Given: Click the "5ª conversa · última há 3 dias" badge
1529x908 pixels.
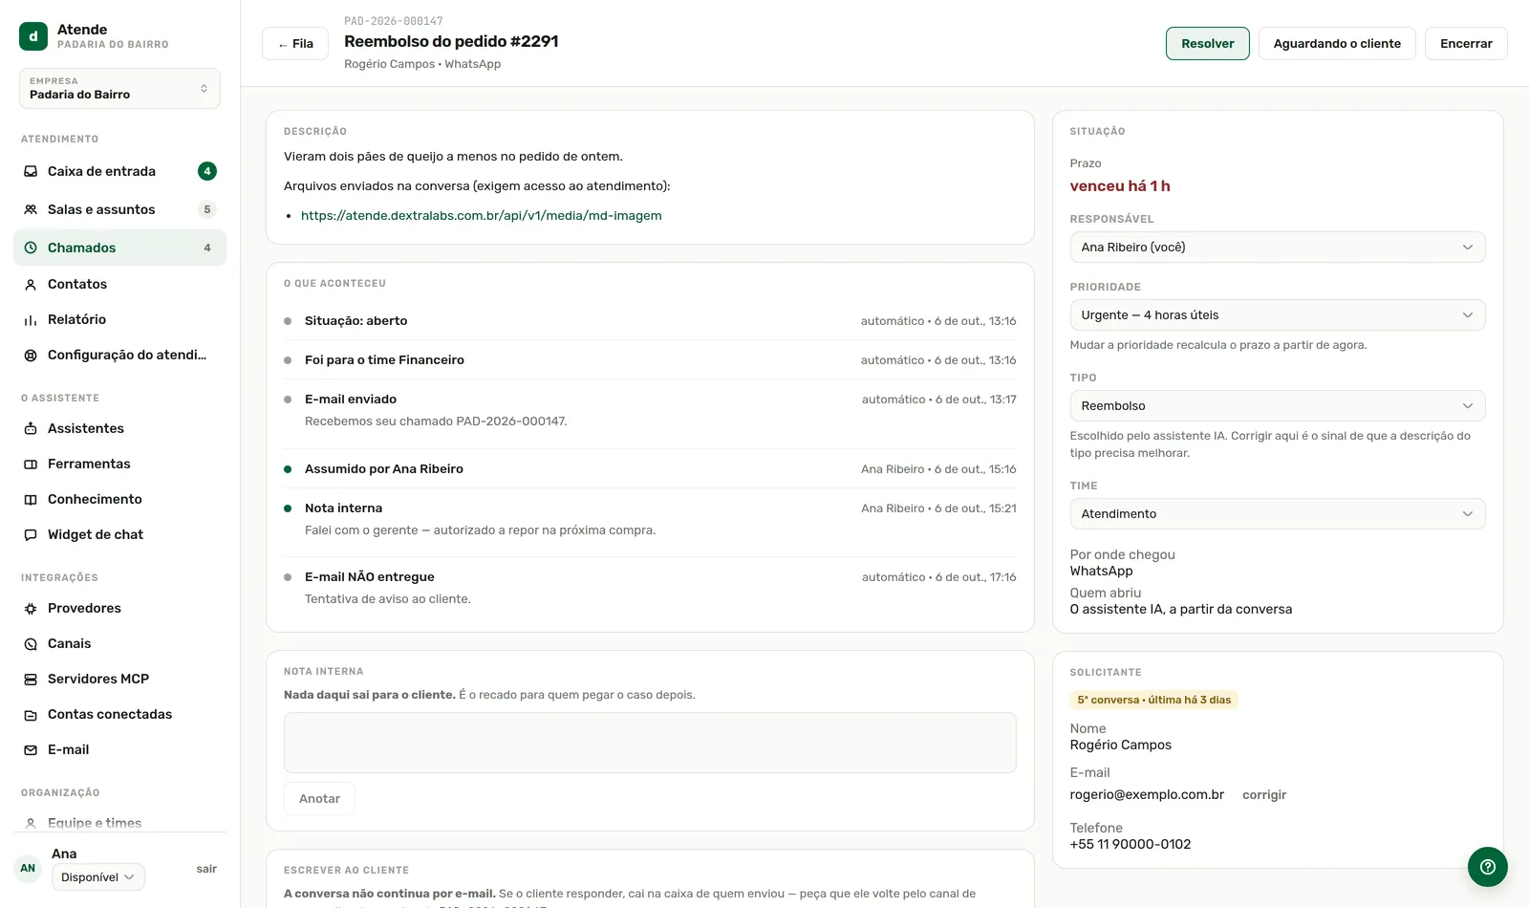Looking at the screenshot, I should point(1154,700).
